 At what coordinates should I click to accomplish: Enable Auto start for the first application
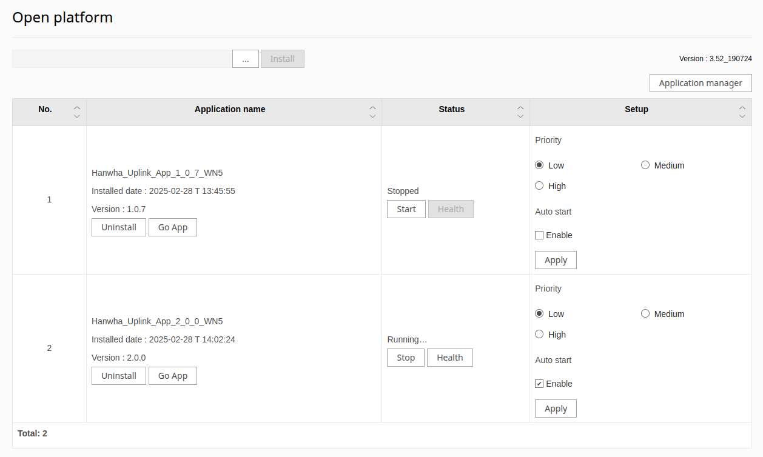539,235
